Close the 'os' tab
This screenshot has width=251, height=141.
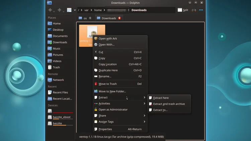pyautogui.click(x=90, y=18)
